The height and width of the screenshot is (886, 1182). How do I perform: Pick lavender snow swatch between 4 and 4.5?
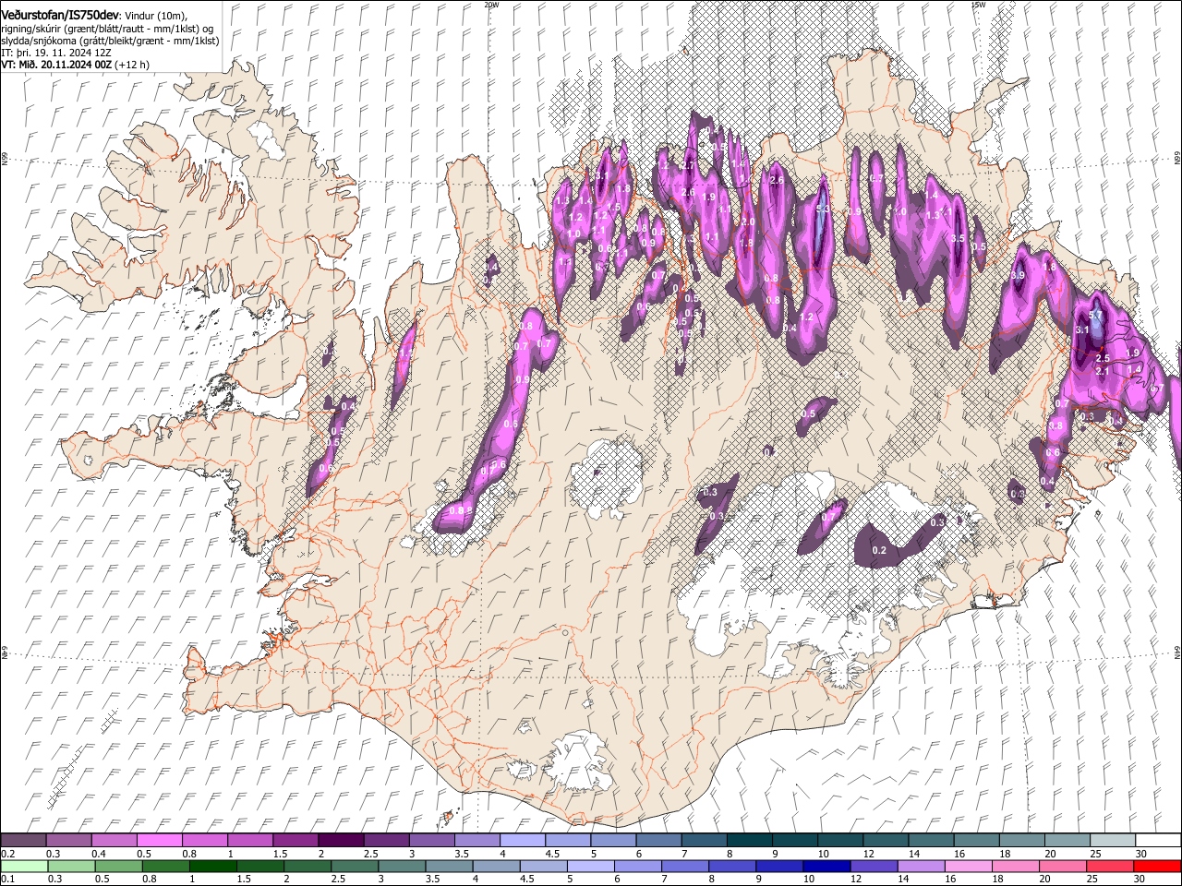522,839
